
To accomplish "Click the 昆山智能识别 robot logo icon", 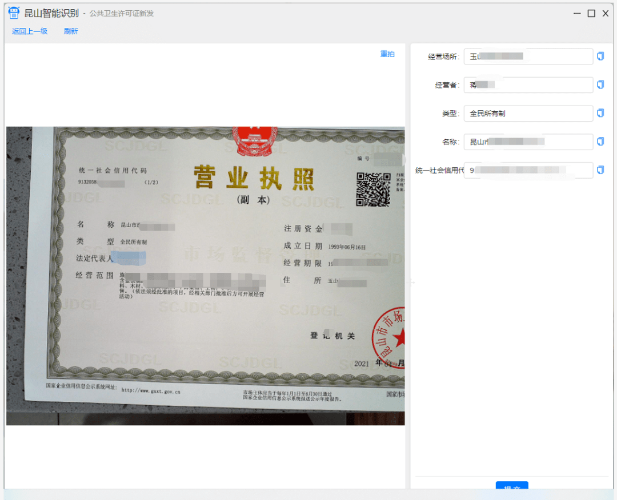I will (x=14, y=13).
